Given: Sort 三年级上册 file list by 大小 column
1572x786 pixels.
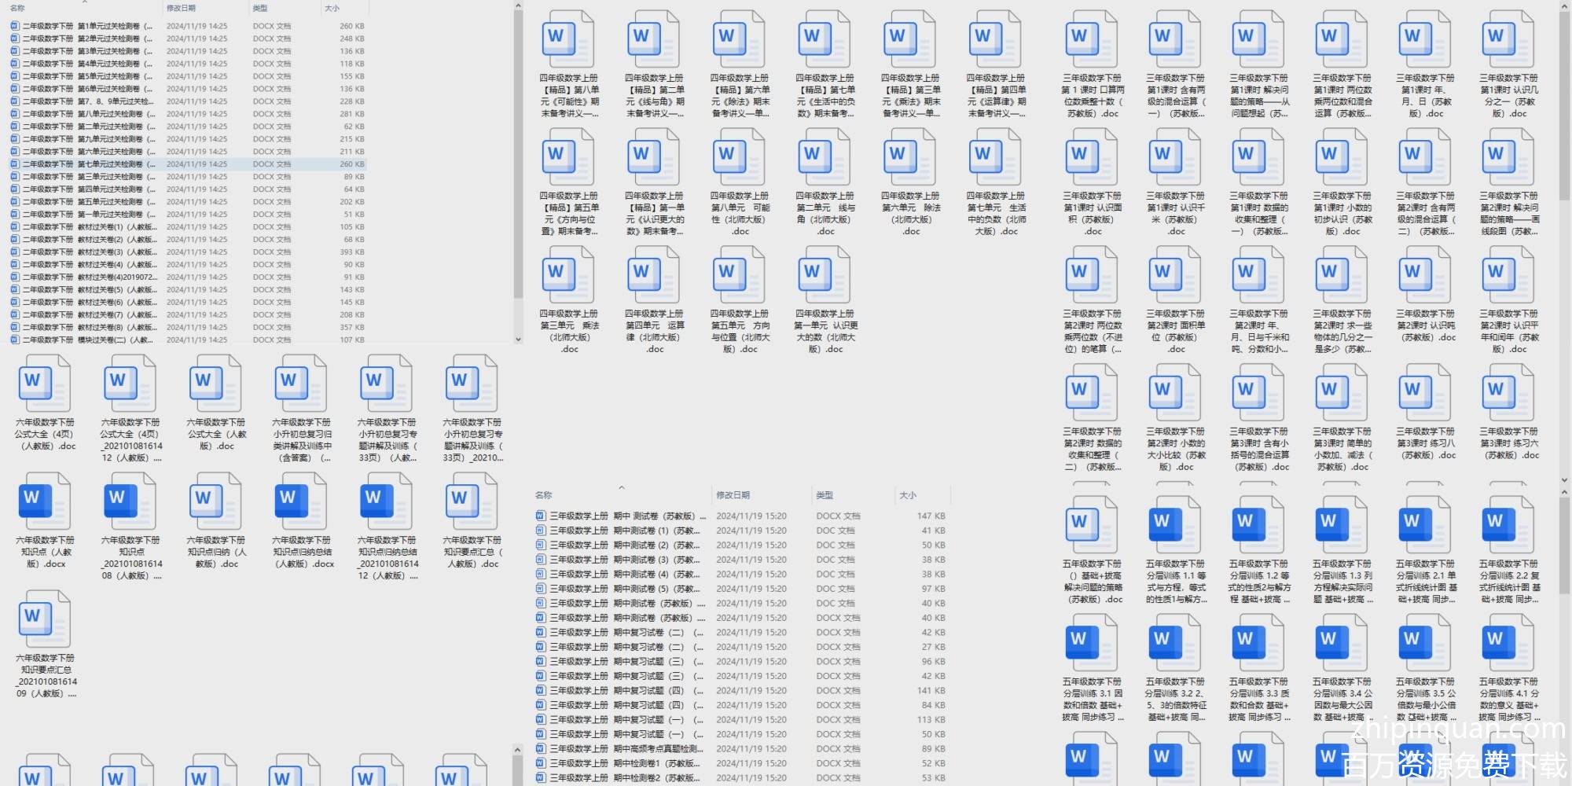Looking at the screenshot, I should (908, 495).
